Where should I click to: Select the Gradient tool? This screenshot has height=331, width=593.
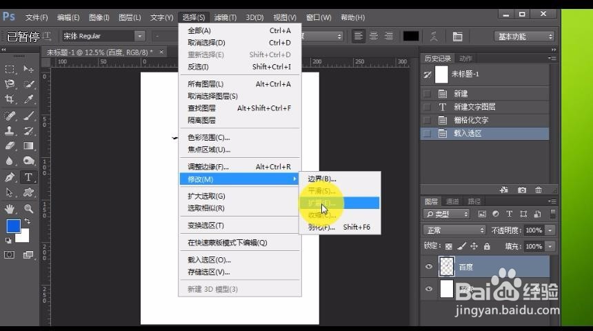tap(28, 146)
